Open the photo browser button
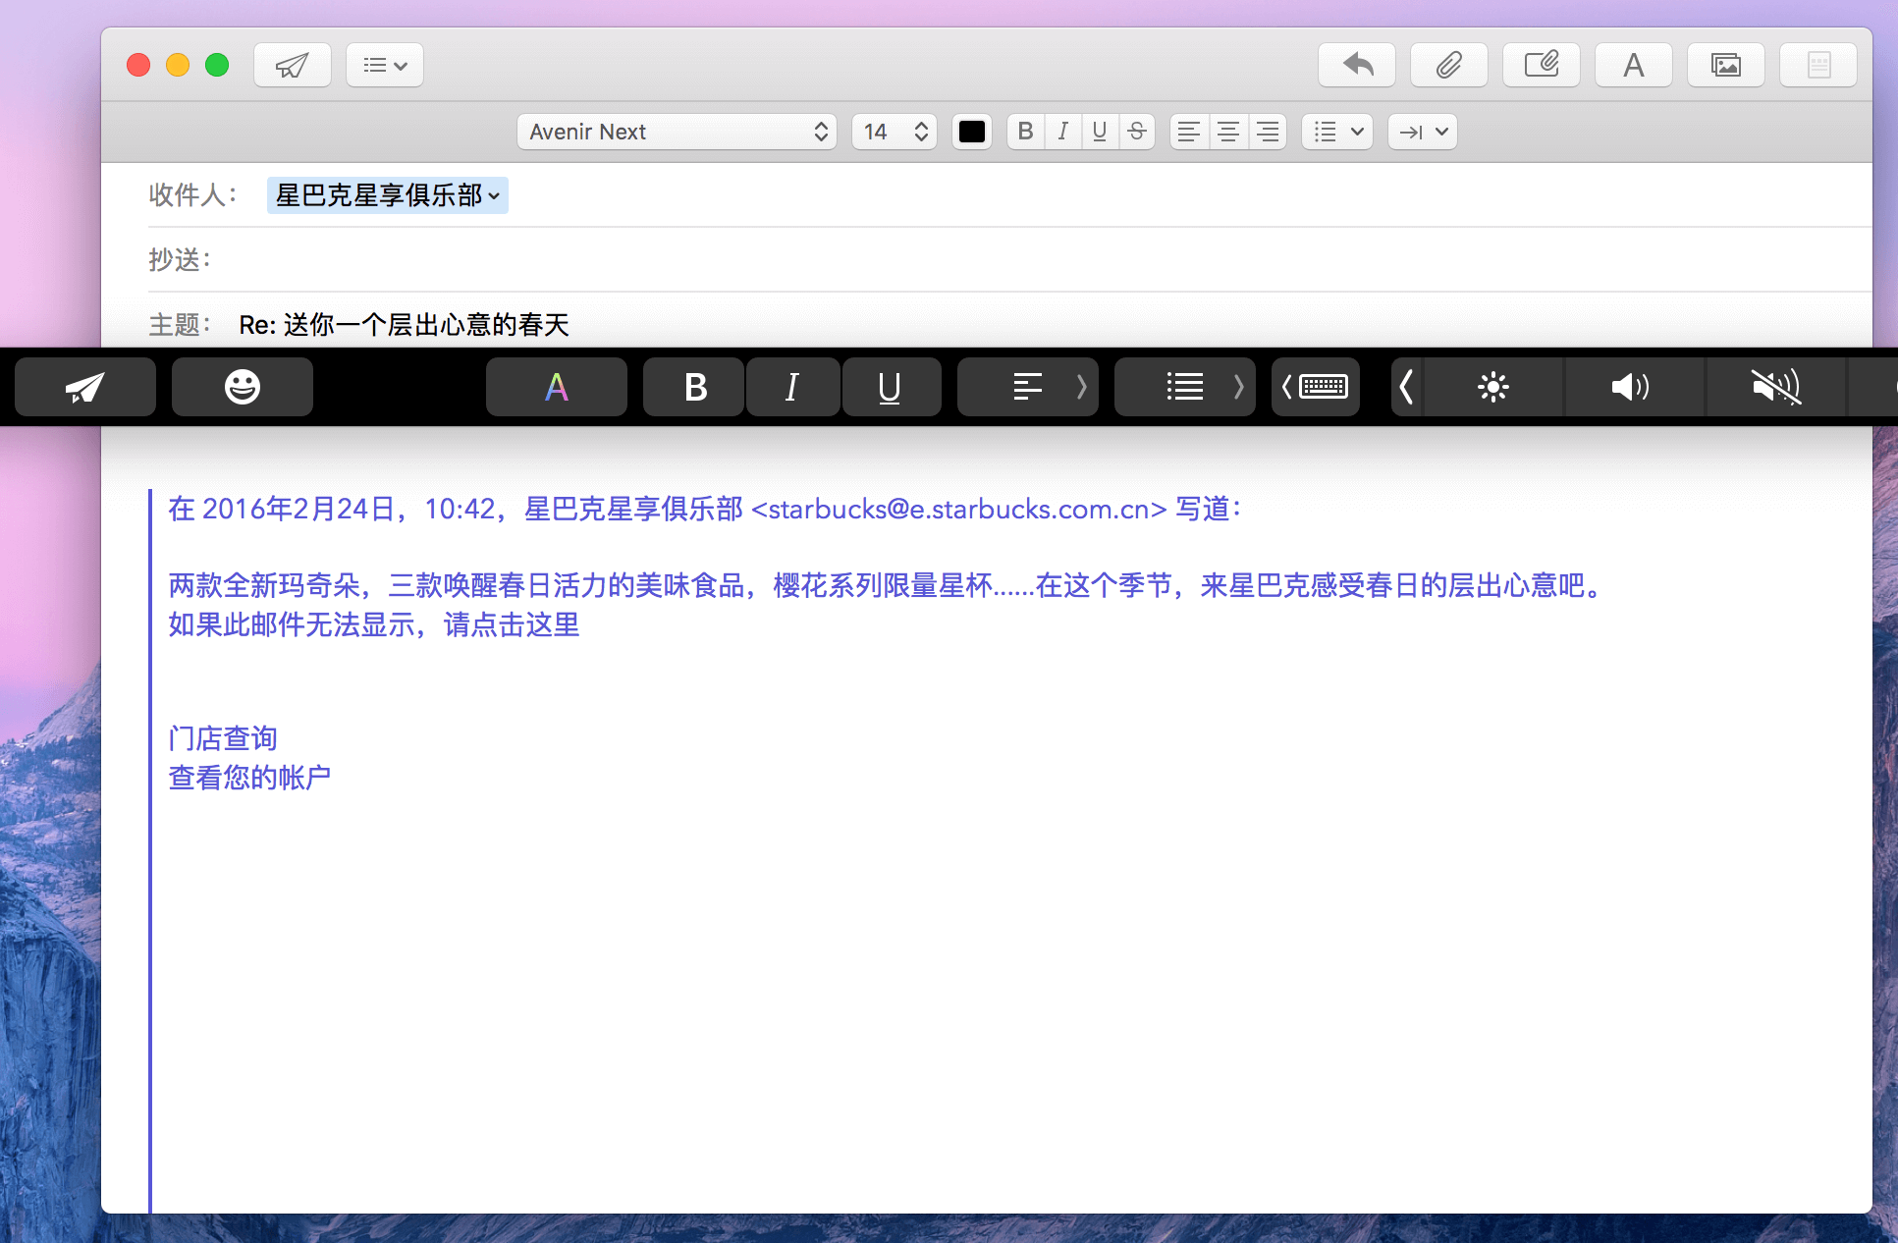The width and height of the screenshot is (1898, 1243). [1726, 66]
